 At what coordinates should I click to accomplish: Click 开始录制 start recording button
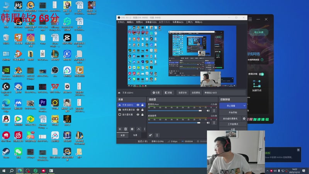[x=233, y=113]
